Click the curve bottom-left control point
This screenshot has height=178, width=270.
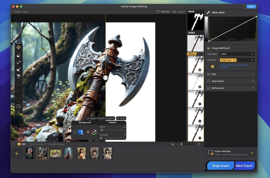pos(209,41)
